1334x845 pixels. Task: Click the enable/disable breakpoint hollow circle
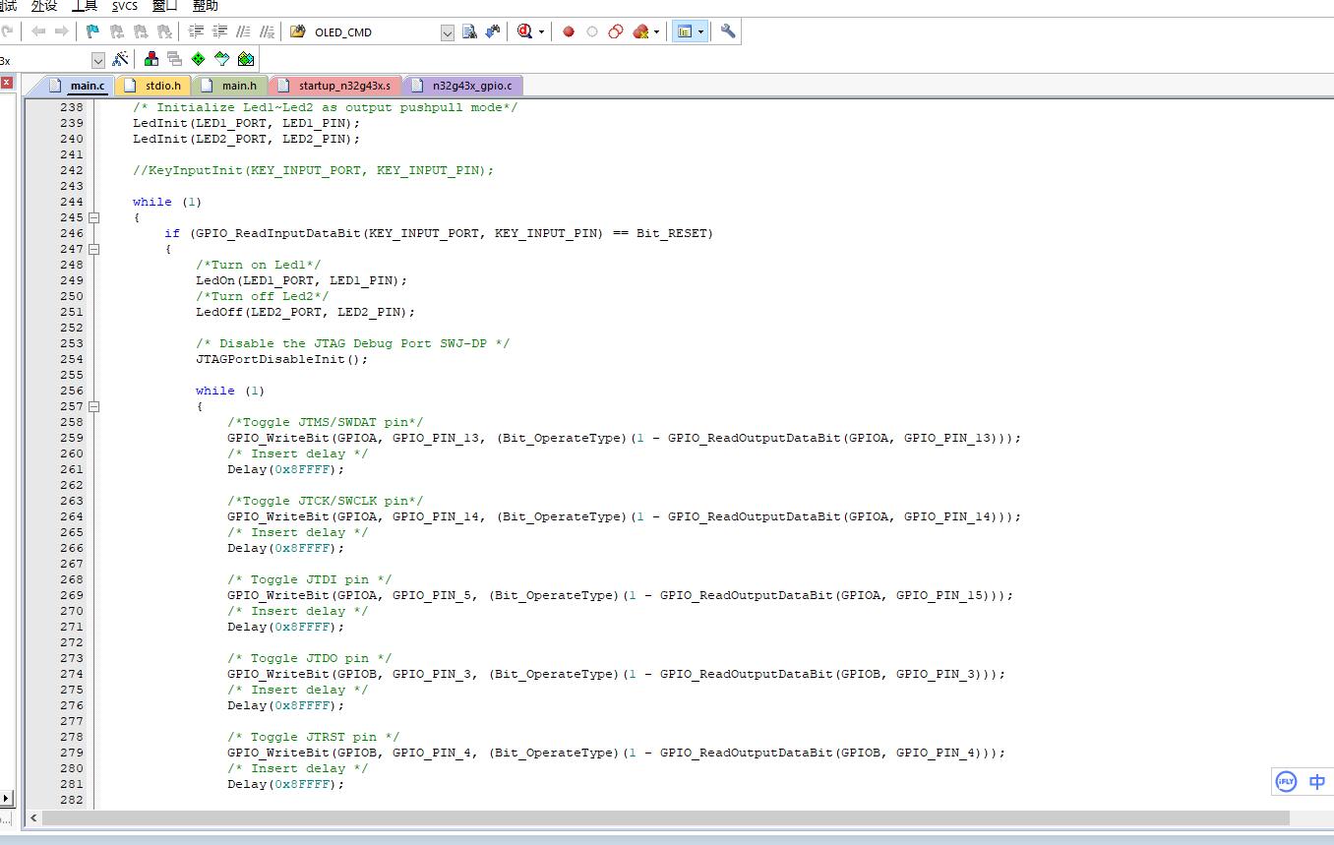pyautogui.click(x=592, y=31)
